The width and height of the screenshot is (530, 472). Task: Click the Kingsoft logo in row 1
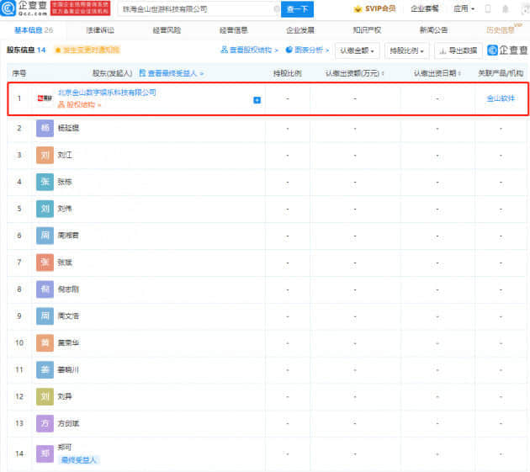(x=45, y=98)
